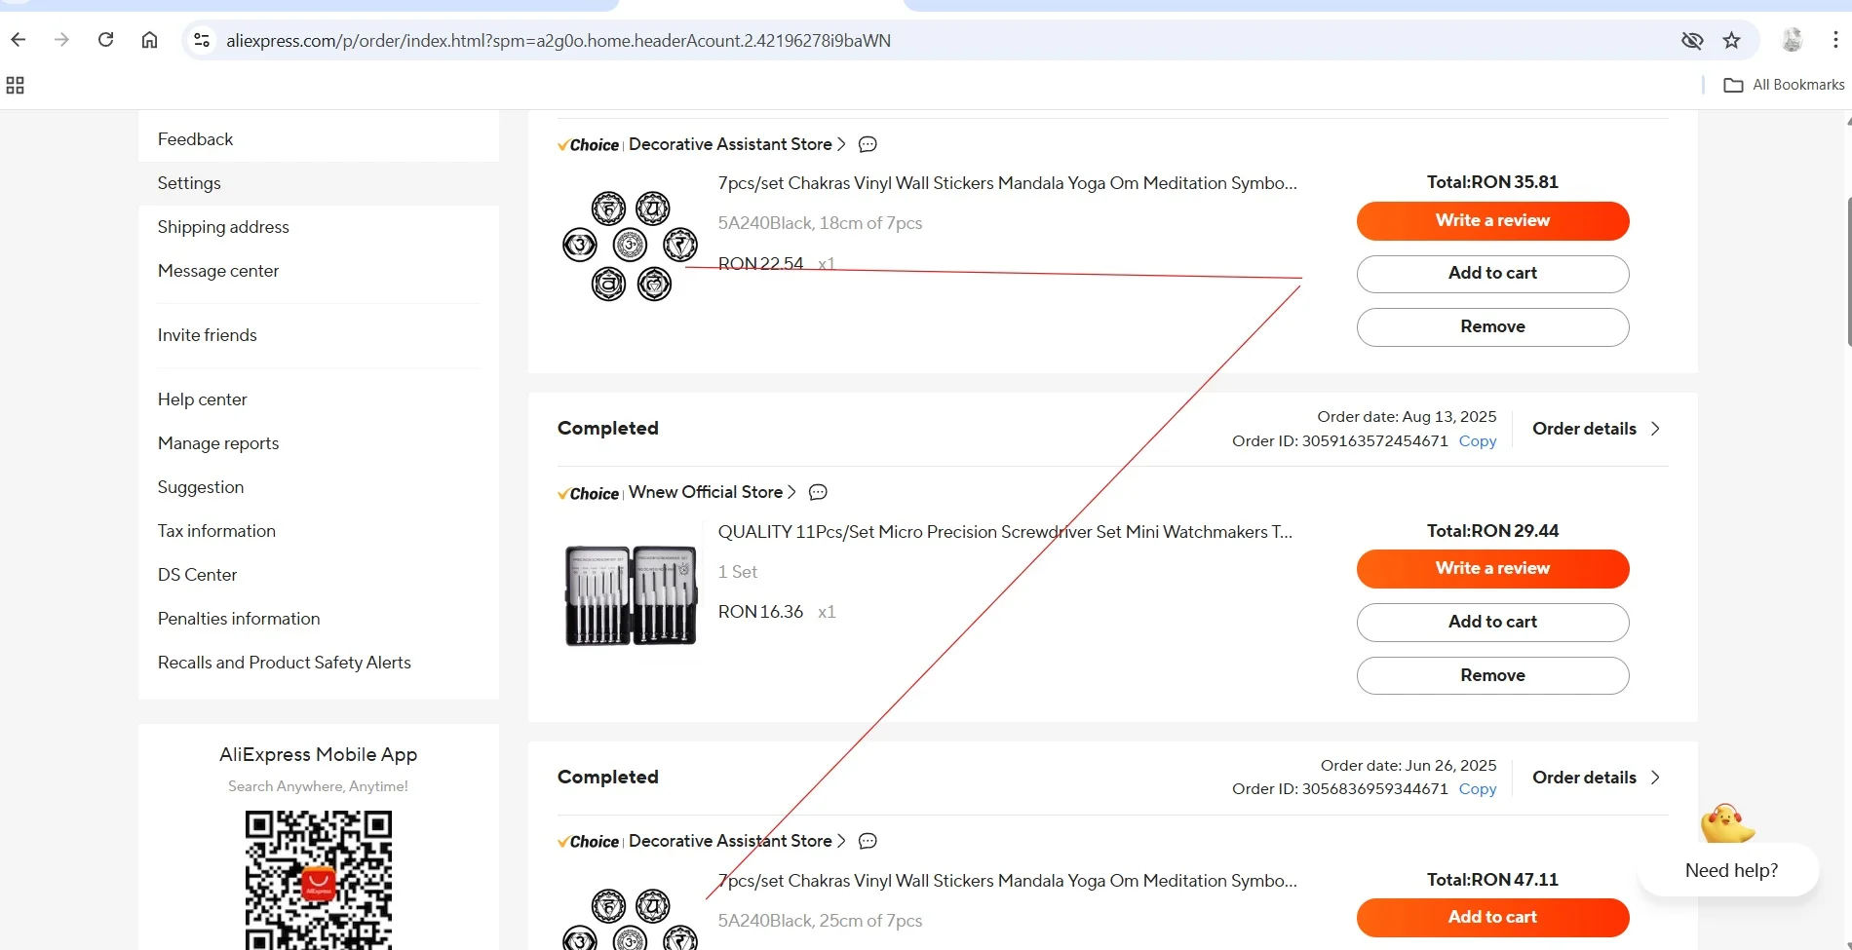
Task: Open the screwdriver set product thumbnail
Action: (x=630, y=593)
